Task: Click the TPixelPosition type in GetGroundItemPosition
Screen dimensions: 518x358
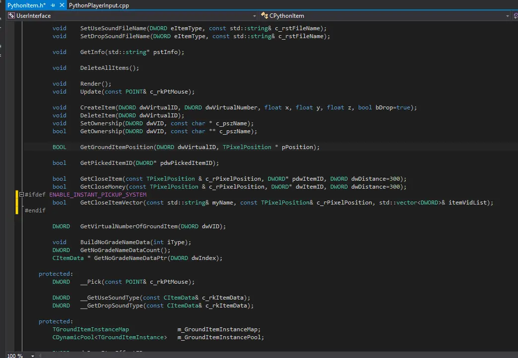Action: [x=247, y=147]
